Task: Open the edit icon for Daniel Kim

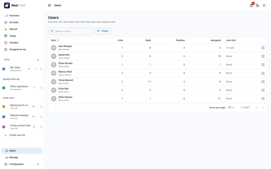Action: (x=263, y=56)
